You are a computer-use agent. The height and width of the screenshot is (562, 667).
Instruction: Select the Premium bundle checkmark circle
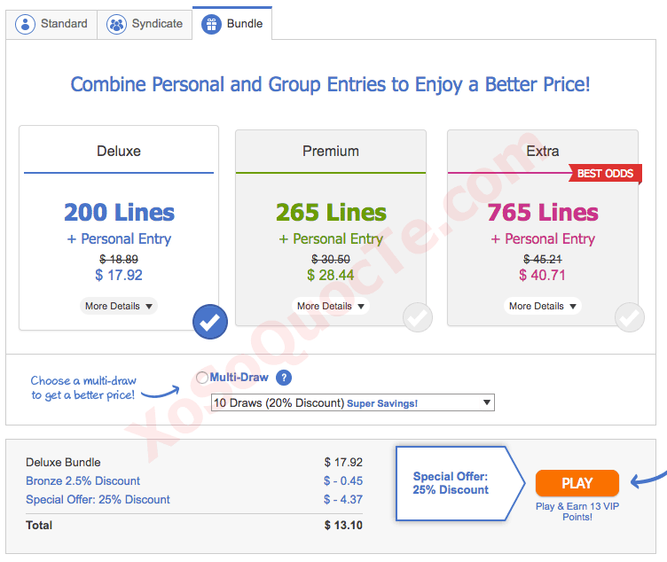tap(418, 316)
